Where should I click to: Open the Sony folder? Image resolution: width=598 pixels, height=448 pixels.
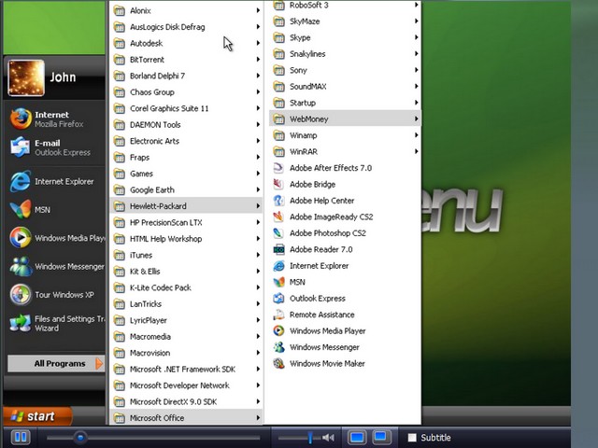pyautogui.click(x=345, y=70)
